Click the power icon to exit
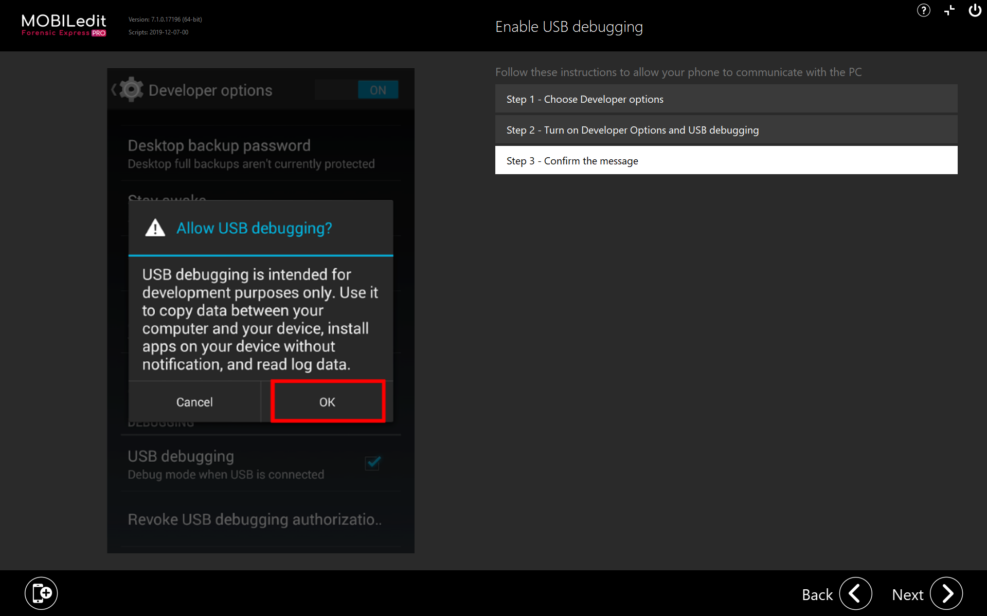Screen dimensions: 987x616 [975, 10]
